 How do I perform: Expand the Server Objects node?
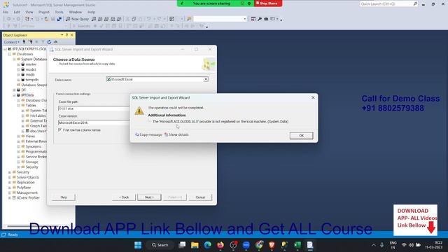click(x=10, y=177)
